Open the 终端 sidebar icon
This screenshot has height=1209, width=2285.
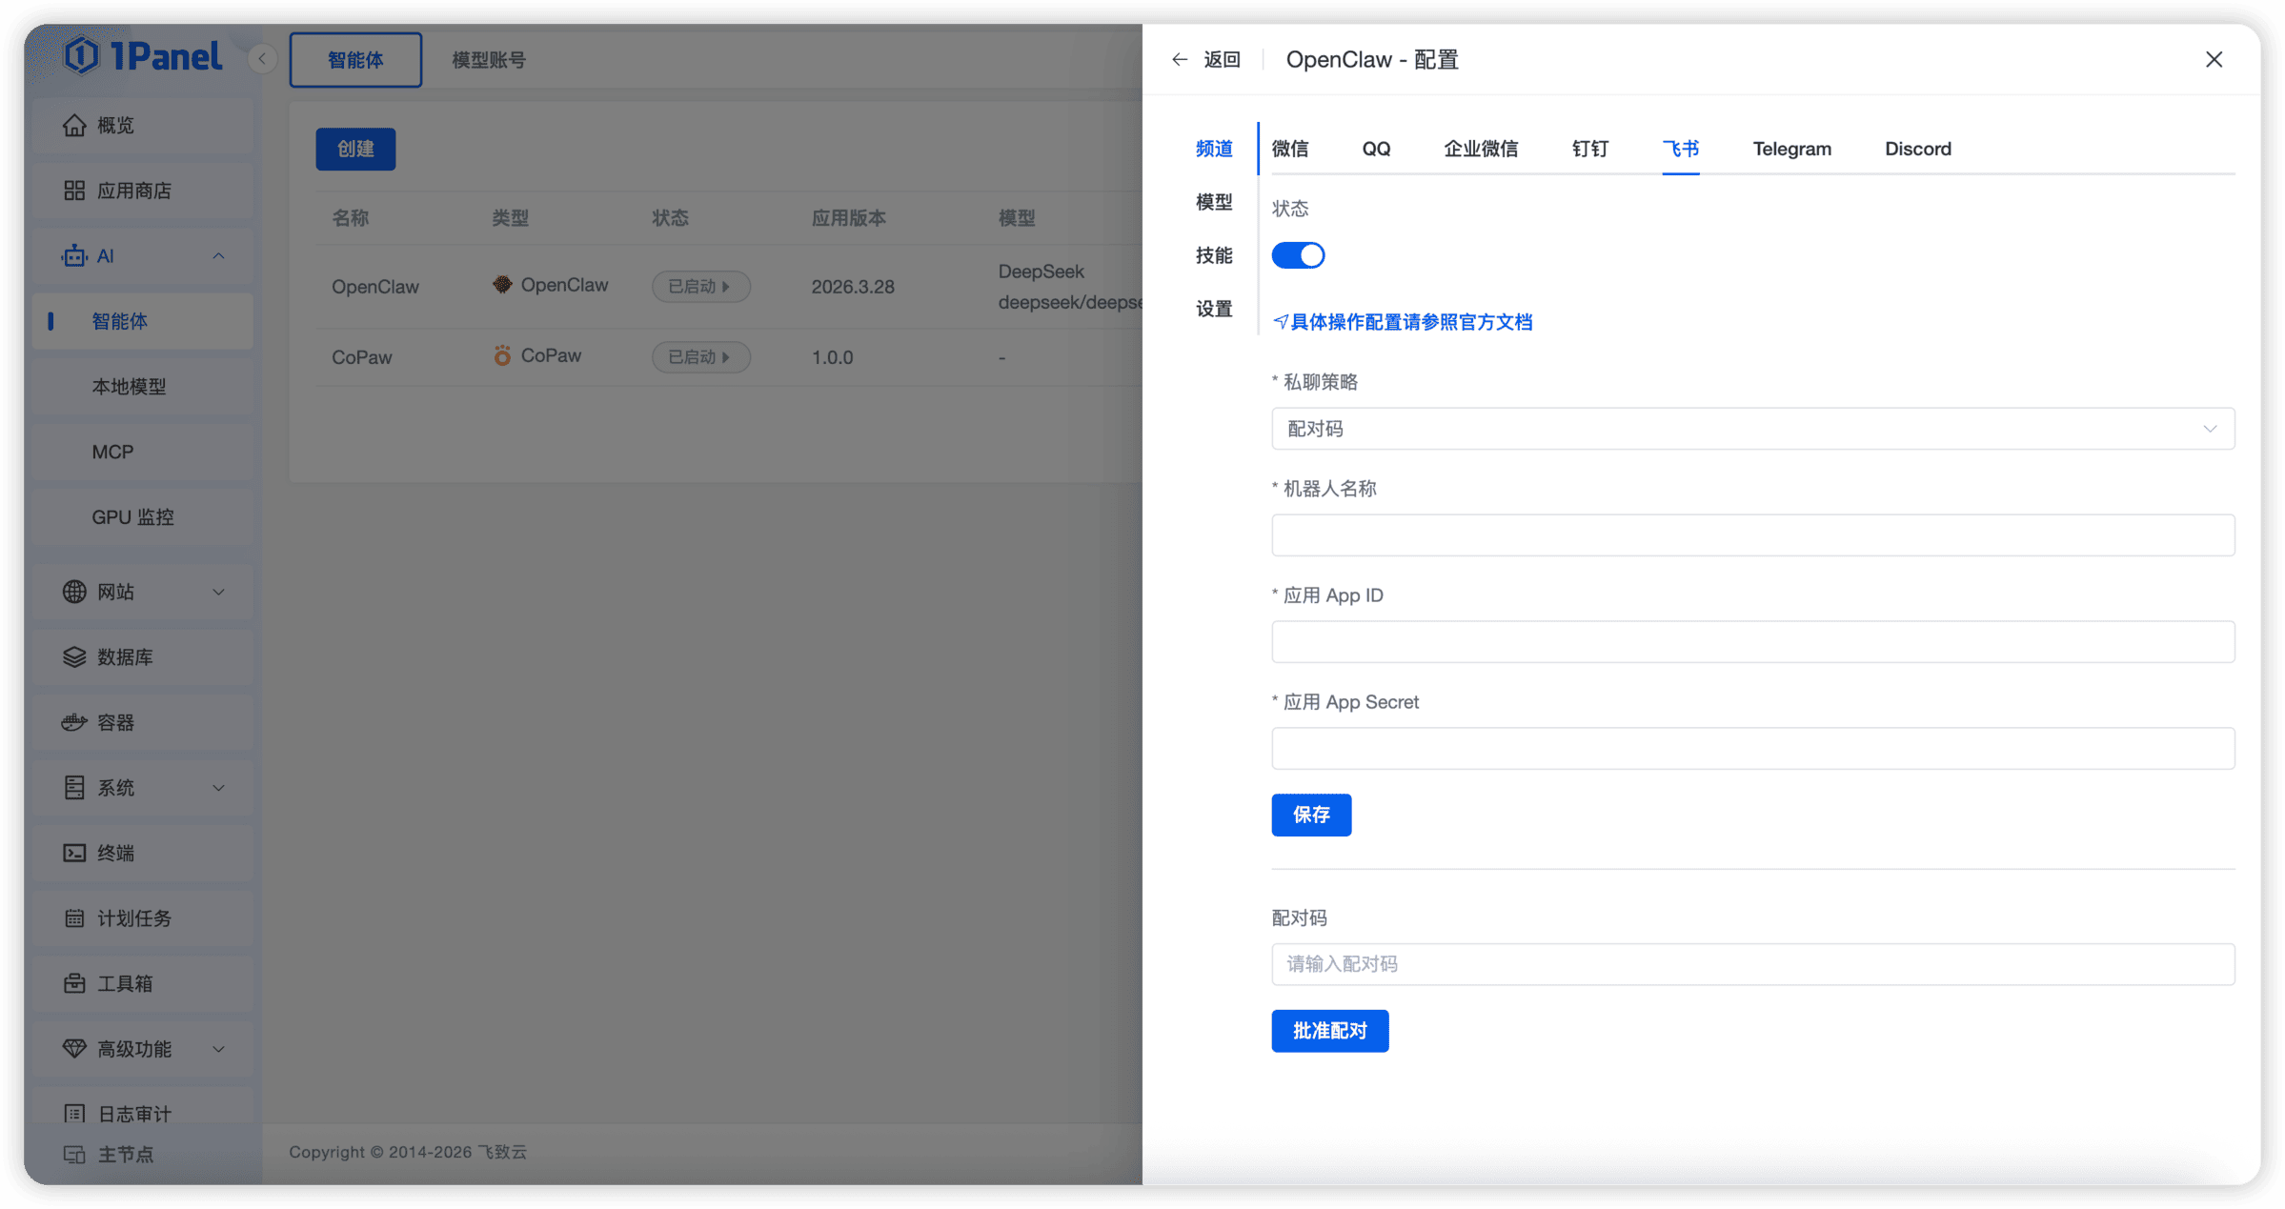[x=75, y=853]
